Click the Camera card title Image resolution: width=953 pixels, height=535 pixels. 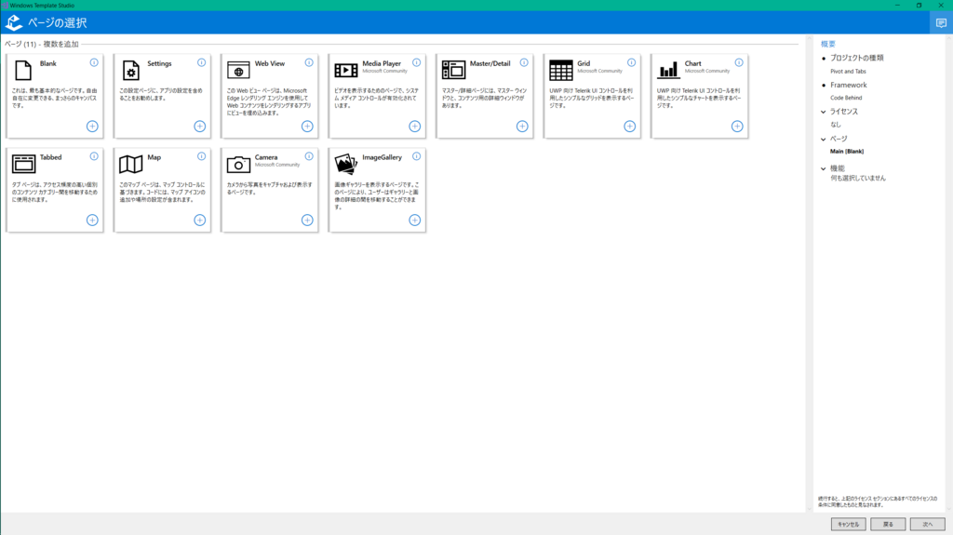[x=266, y=157]
